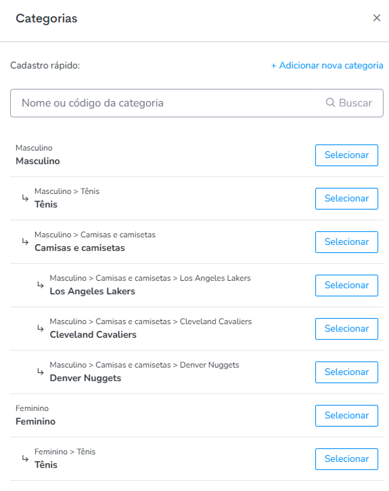Screen dimensions: 389x491
Task: Select the Camisas e camisetas category
Action: tap(346, 242)
